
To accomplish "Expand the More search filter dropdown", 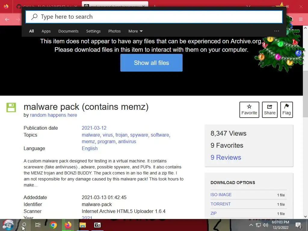I will click(135, 31).
